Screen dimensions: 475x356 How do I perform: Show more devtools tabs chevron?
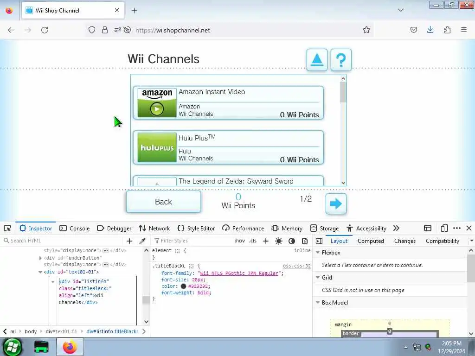click(396, 228)
